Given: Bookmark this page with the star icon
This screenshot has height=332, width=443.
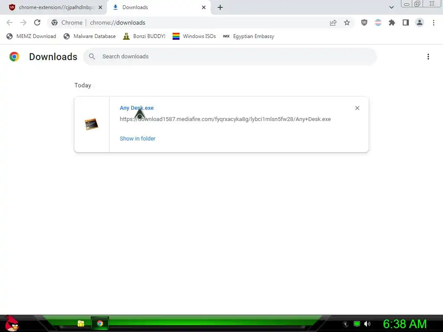Looking at the screenshot, I should pos(347,22).
